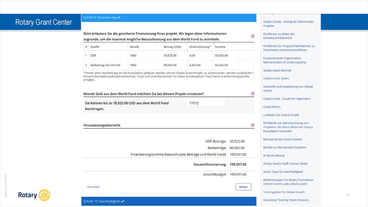Open Global Grant Zyklus link
This screenshot has height=207, width=368.
[x=276, y=78]
